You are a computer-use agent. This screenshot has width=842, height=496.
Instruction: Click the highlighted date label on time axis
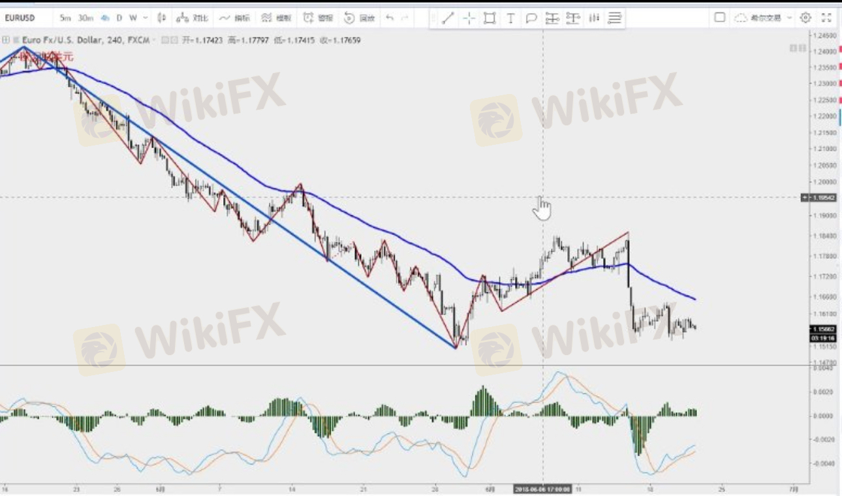(x=542, y=488)
